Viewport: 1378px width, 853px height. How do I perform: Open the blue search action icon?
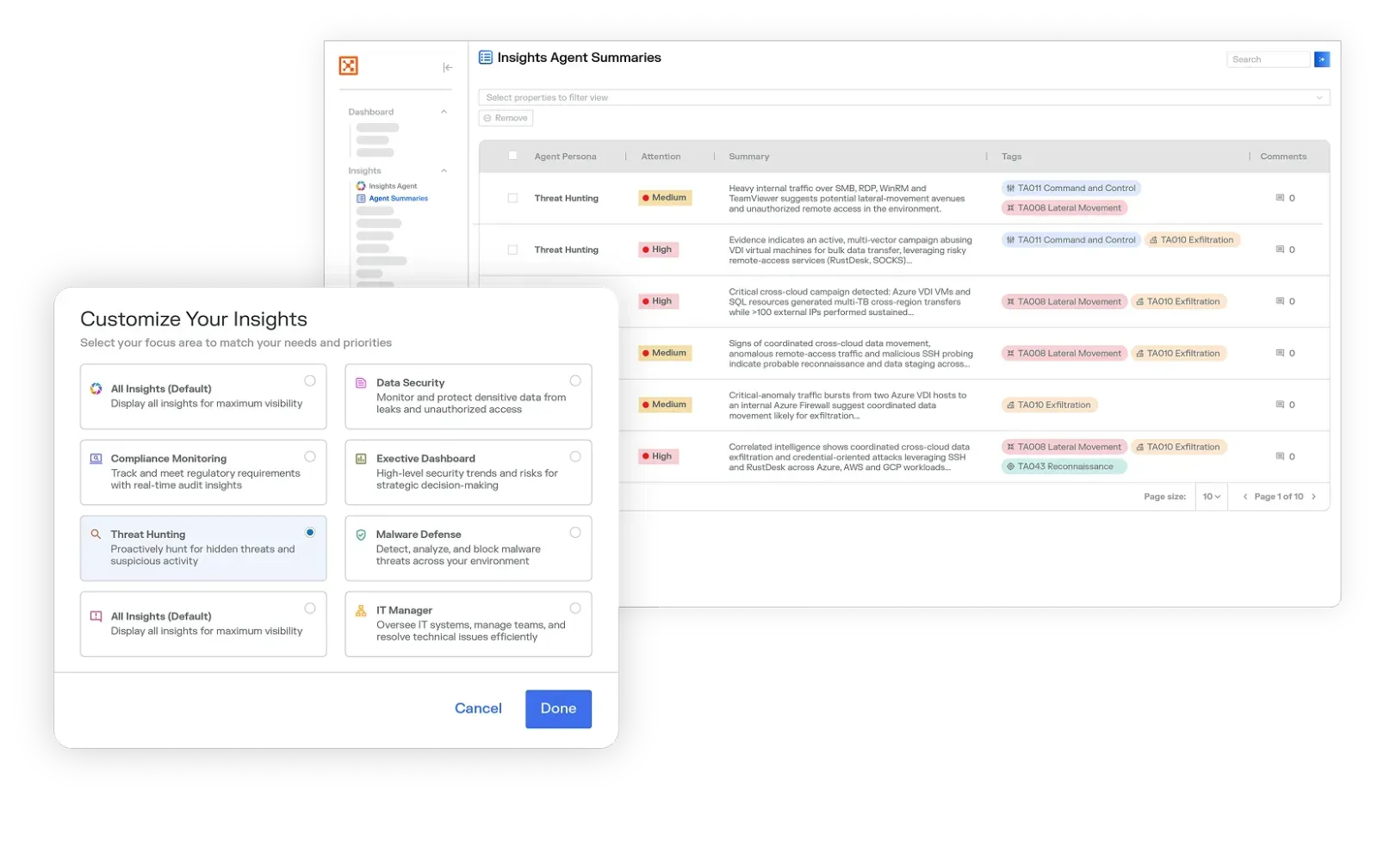point(1322,59)
